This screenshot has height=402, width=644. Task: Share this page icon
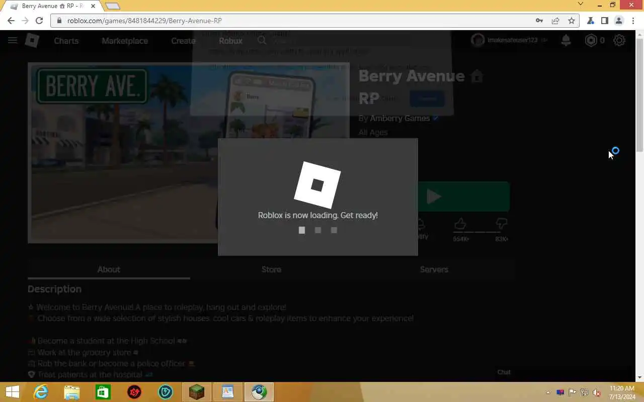(555, 21)
